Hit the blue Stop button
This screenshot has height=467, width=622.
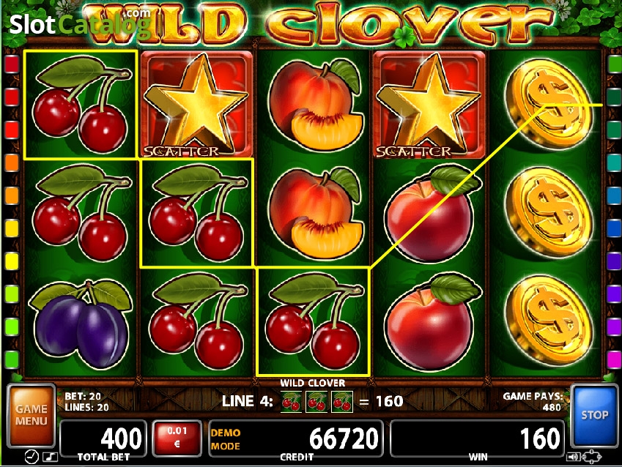pyautogui.click(x=594, y=415)
